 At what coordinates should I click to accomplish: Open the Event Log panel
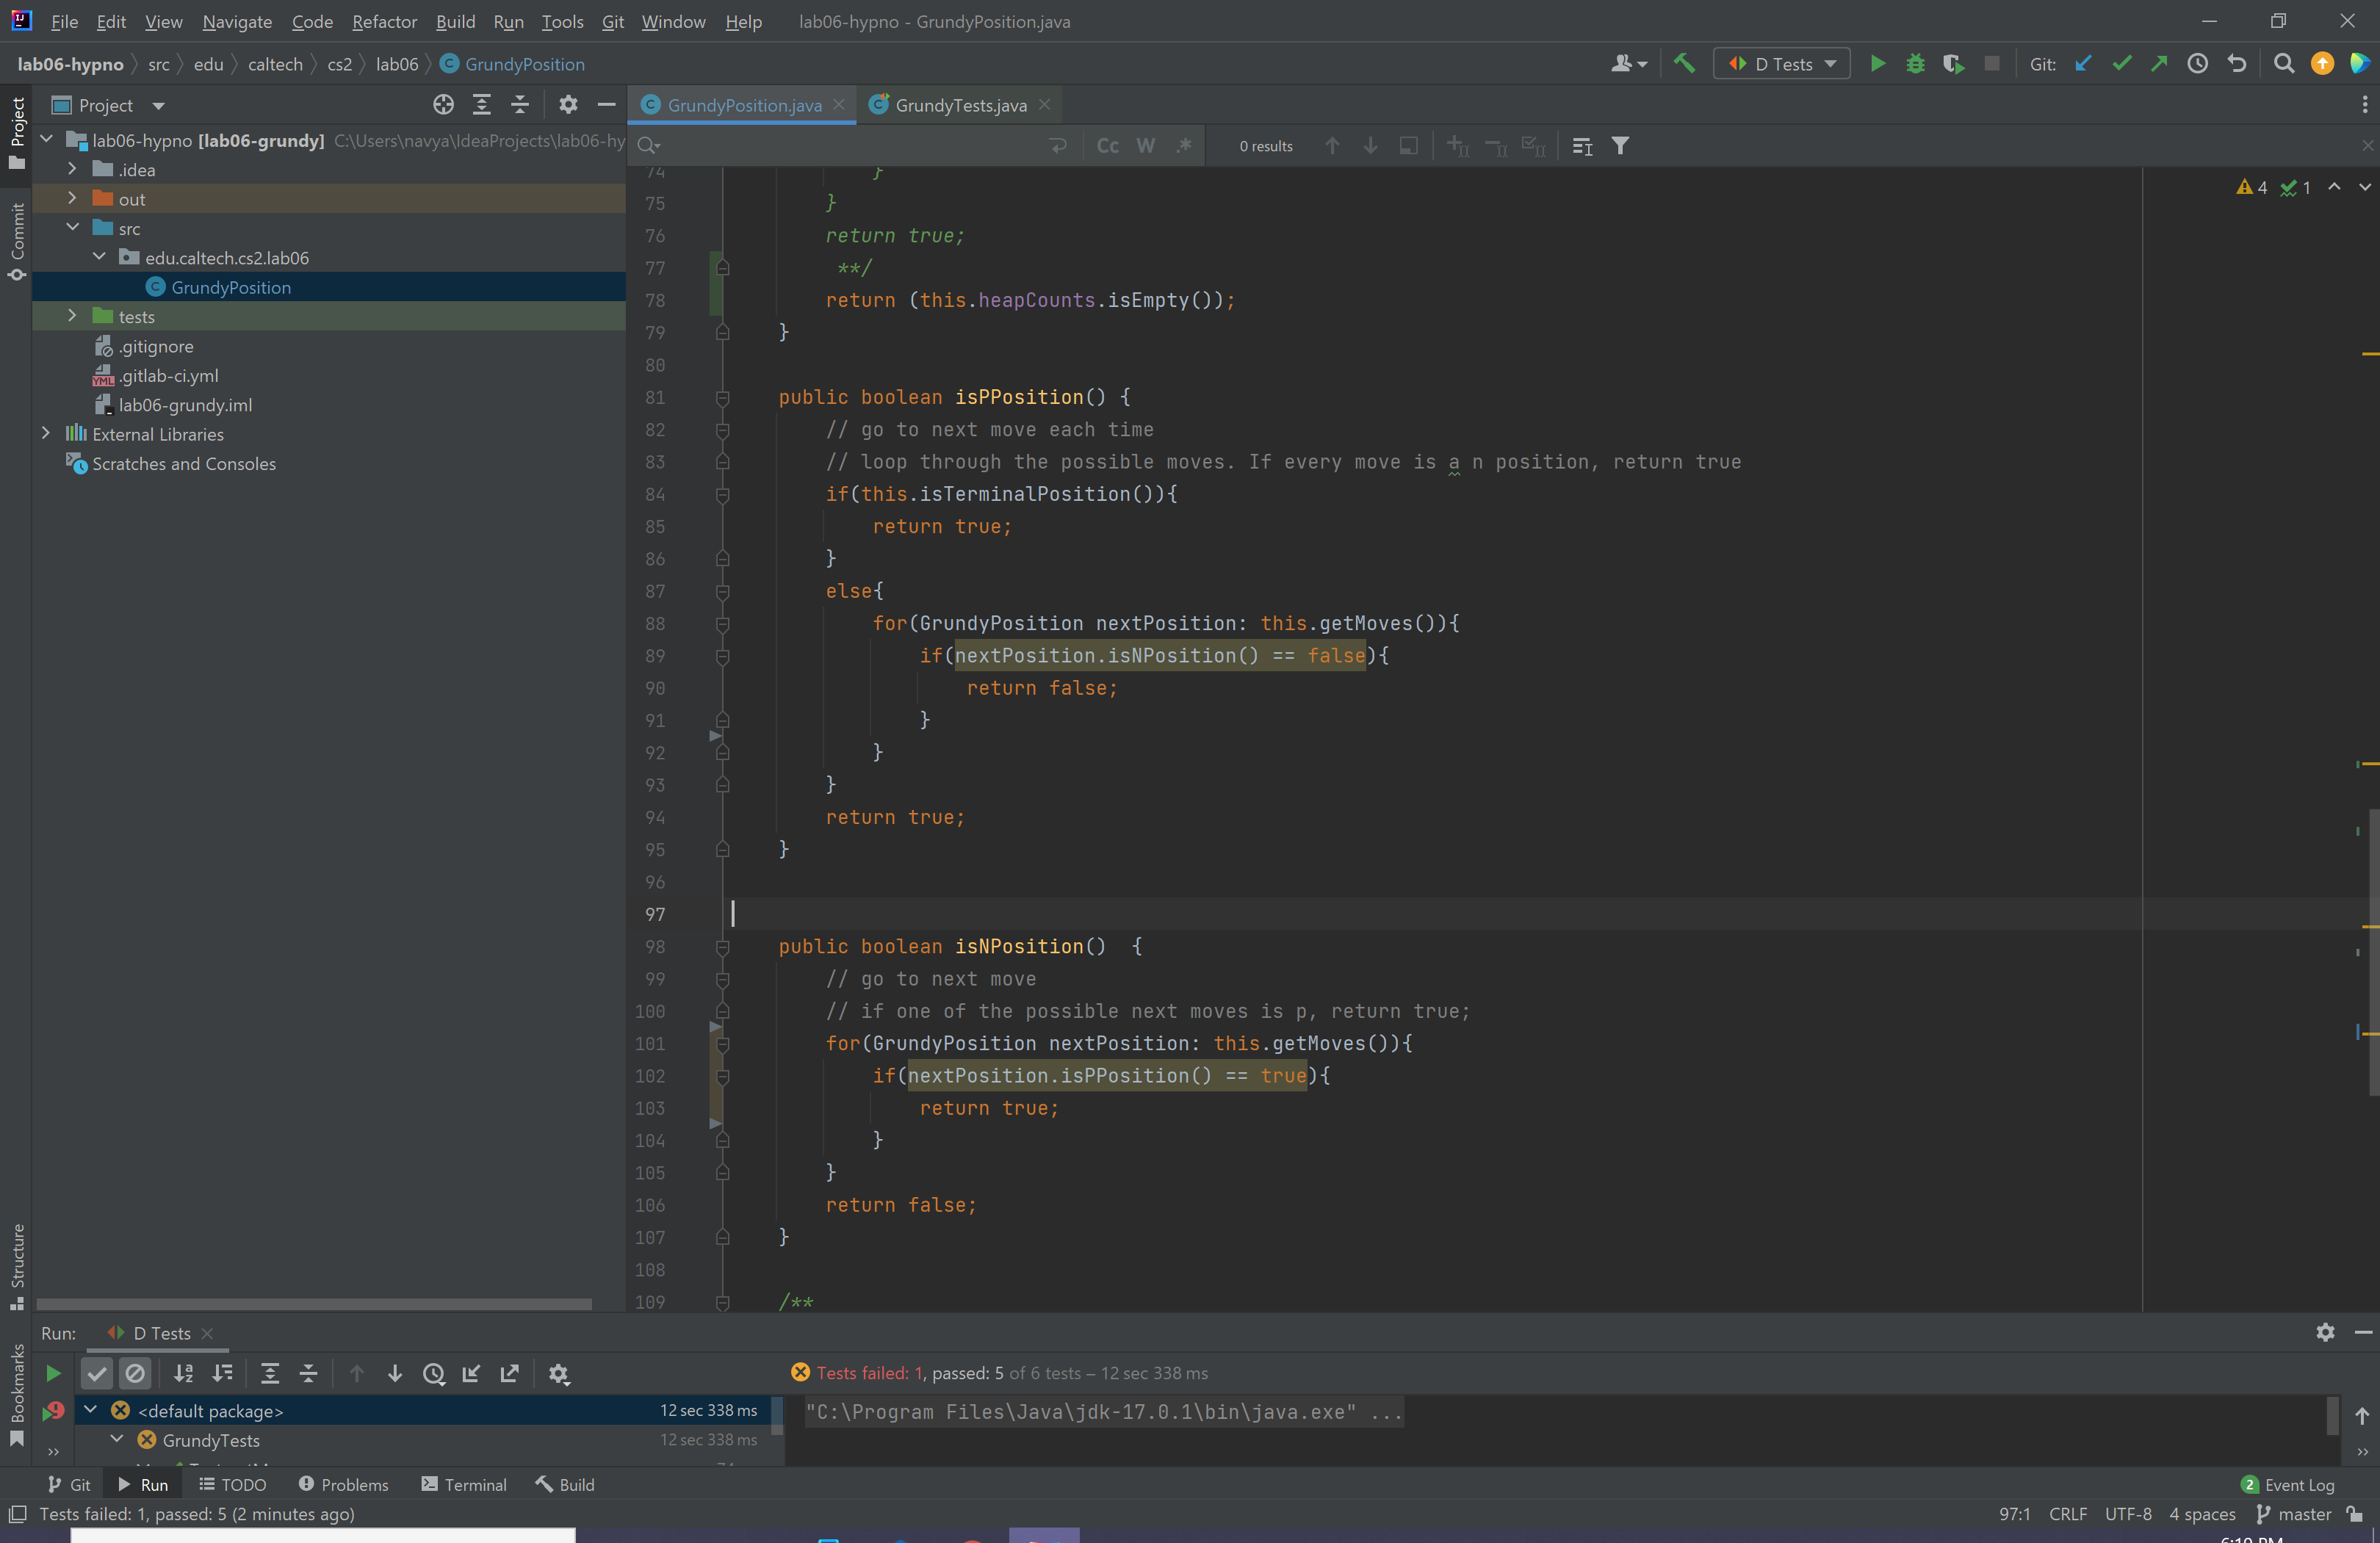point(2288,1484)
